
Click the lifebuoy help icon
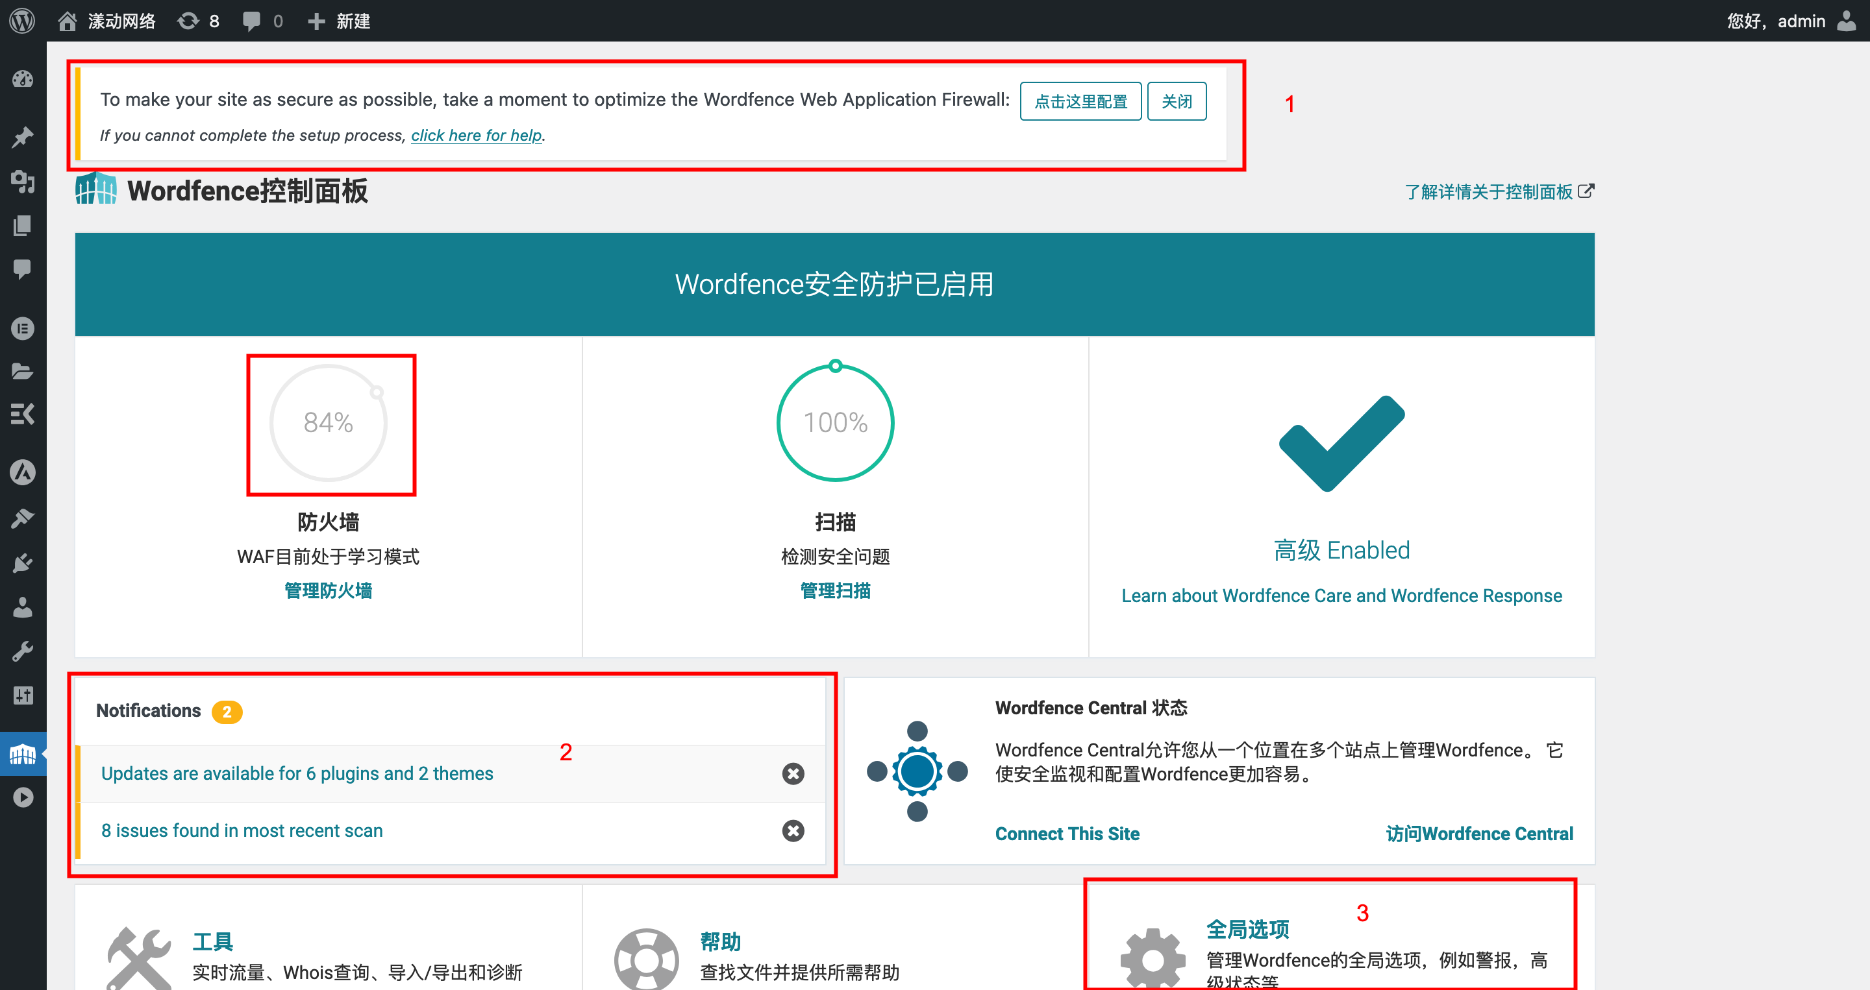[x=645, y=960]
